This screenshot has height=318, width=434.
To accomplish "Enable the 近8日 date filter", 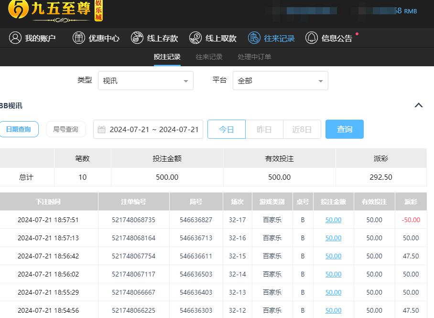I will (302, 129).
